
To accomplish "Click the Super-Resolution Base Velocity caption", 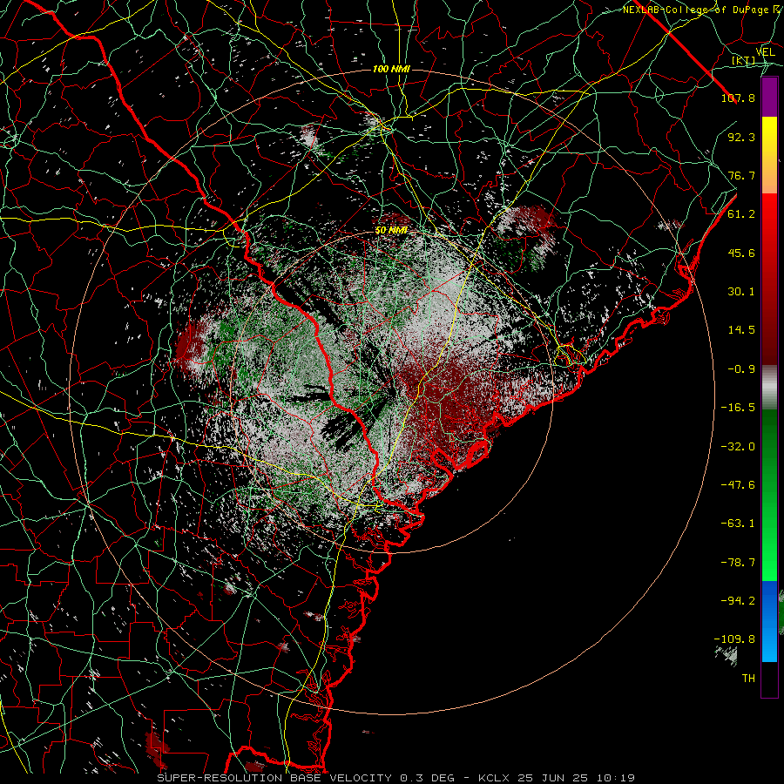I will (x=309, y=778).
